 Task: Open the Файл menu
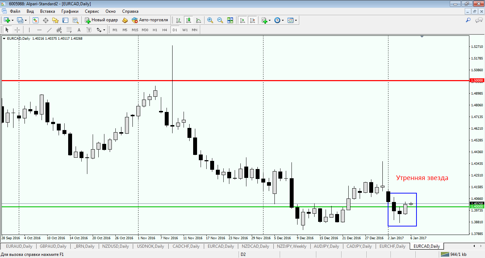15,11
